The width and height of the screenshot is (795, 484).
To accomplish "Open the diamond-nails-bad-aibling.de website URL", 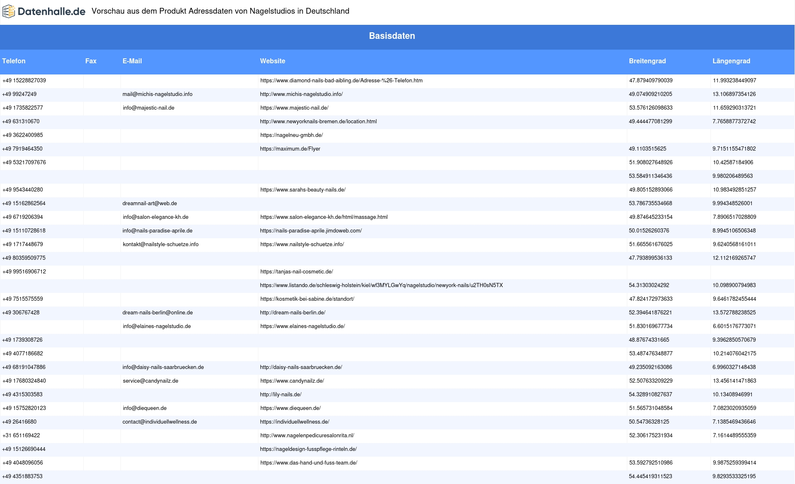I will (x=341, y=81).
